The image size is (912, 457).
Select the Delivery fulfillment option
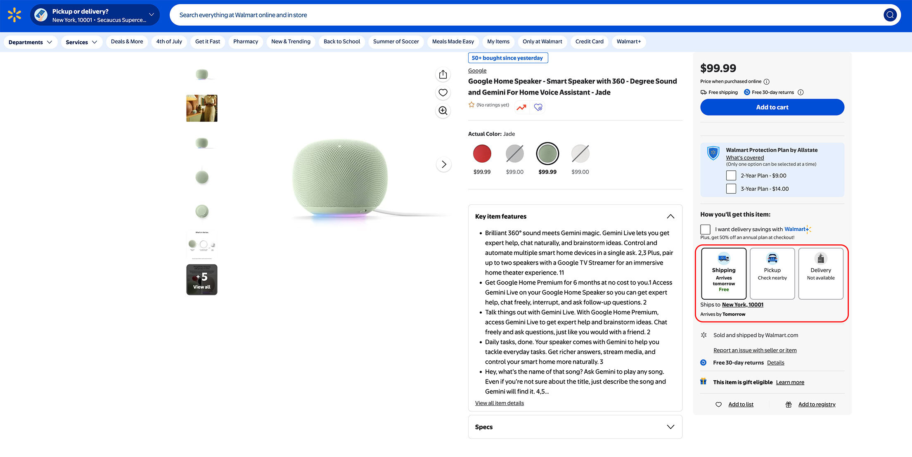[x=821, y=273]
